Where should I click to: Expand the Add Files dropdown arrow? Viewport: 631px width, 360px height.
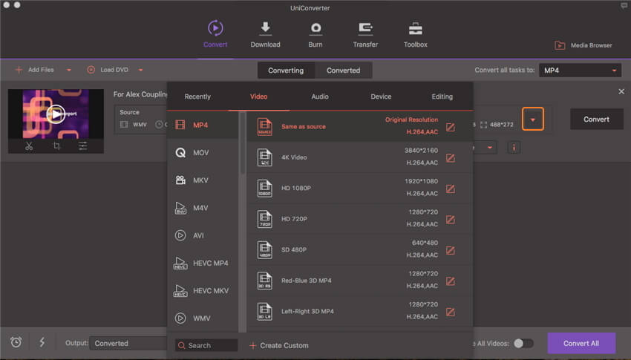click(69, 70)
